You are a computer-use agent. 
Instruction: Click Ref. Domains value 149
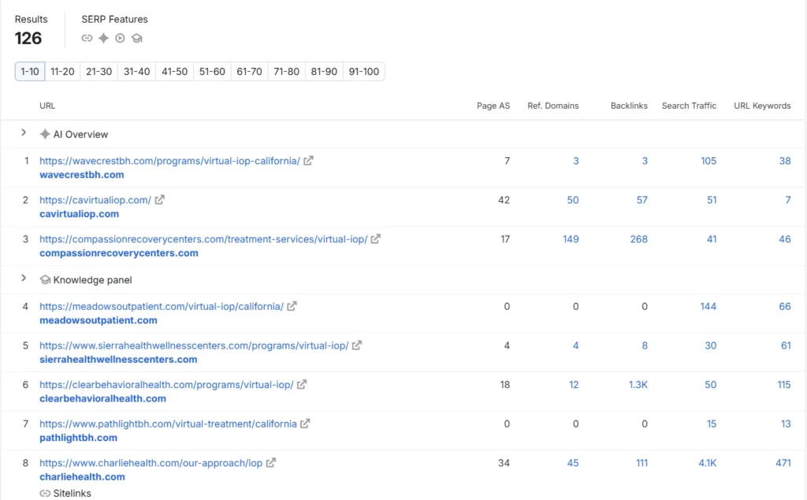coord(571,239)
